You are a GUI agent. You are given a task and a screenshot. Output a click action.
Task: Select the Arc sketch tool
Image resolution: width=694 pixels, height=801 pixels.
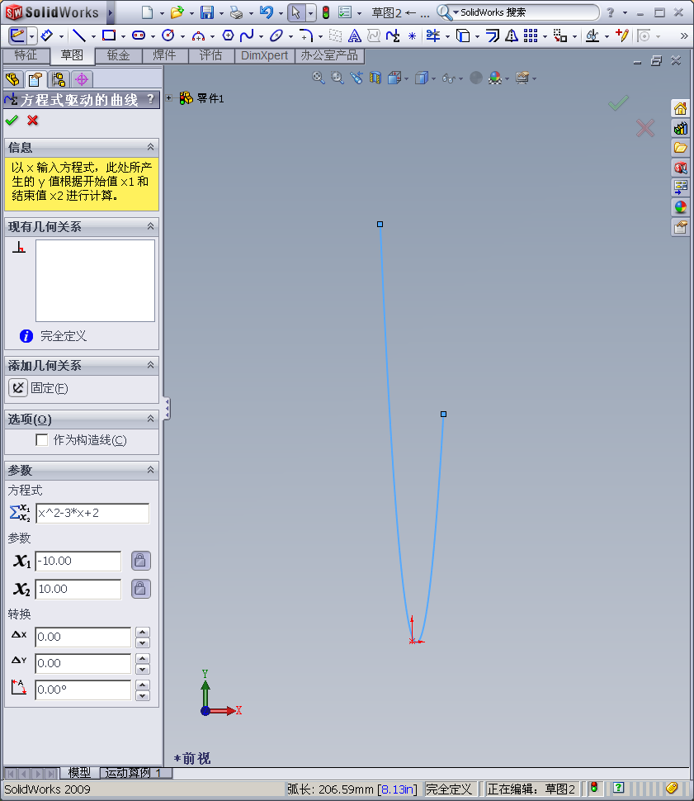[198, 36]
